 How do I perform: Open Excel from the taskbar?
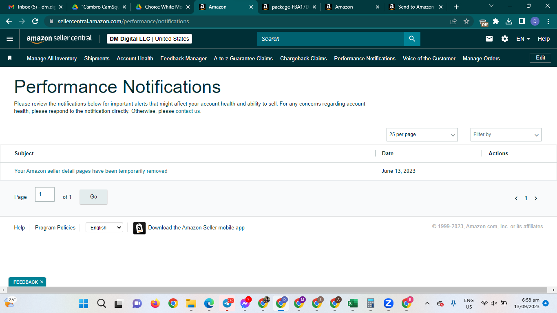coord(353,303)
